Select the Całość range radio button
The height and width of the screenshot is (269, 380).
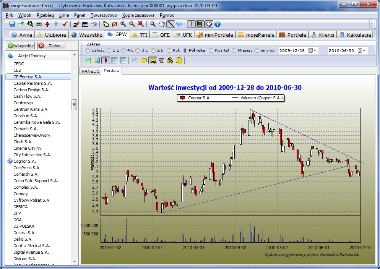pos(88,50)
